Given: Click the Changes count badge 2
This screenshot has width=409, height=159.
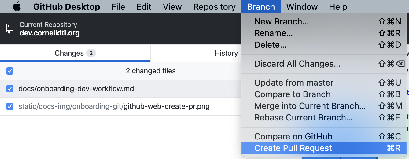Looking at the screenshot, I should (91, 53).
